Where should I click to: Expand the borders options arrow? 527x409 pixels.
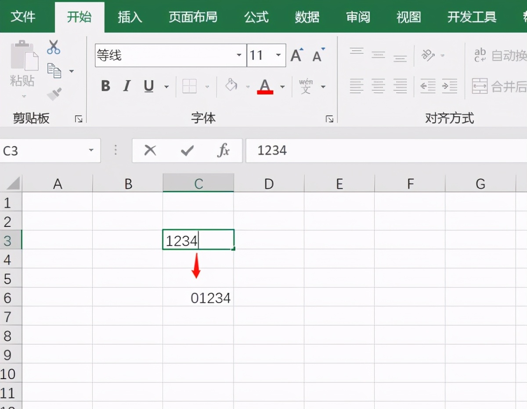click(x=207, y=86)
